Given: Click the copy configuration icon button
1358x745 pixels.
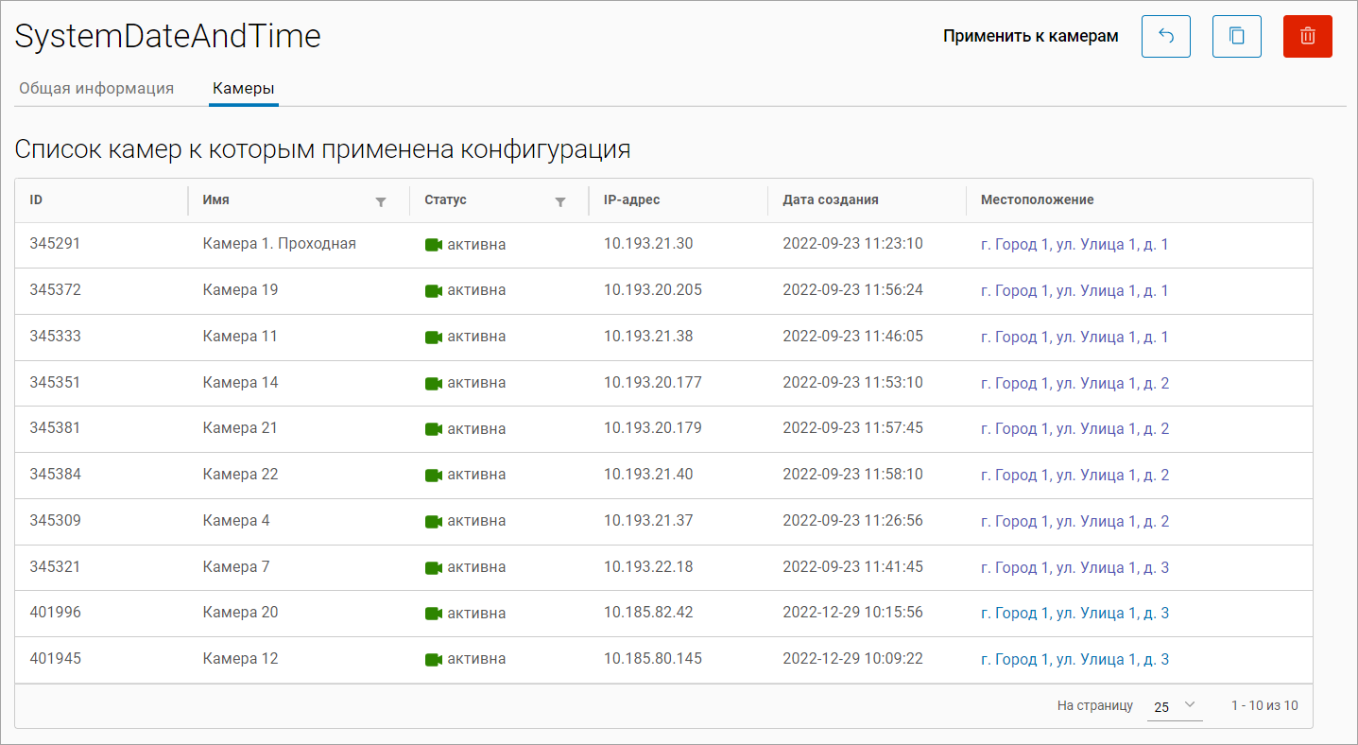Looking at the screenshot, I should [x=1236, y=36].
